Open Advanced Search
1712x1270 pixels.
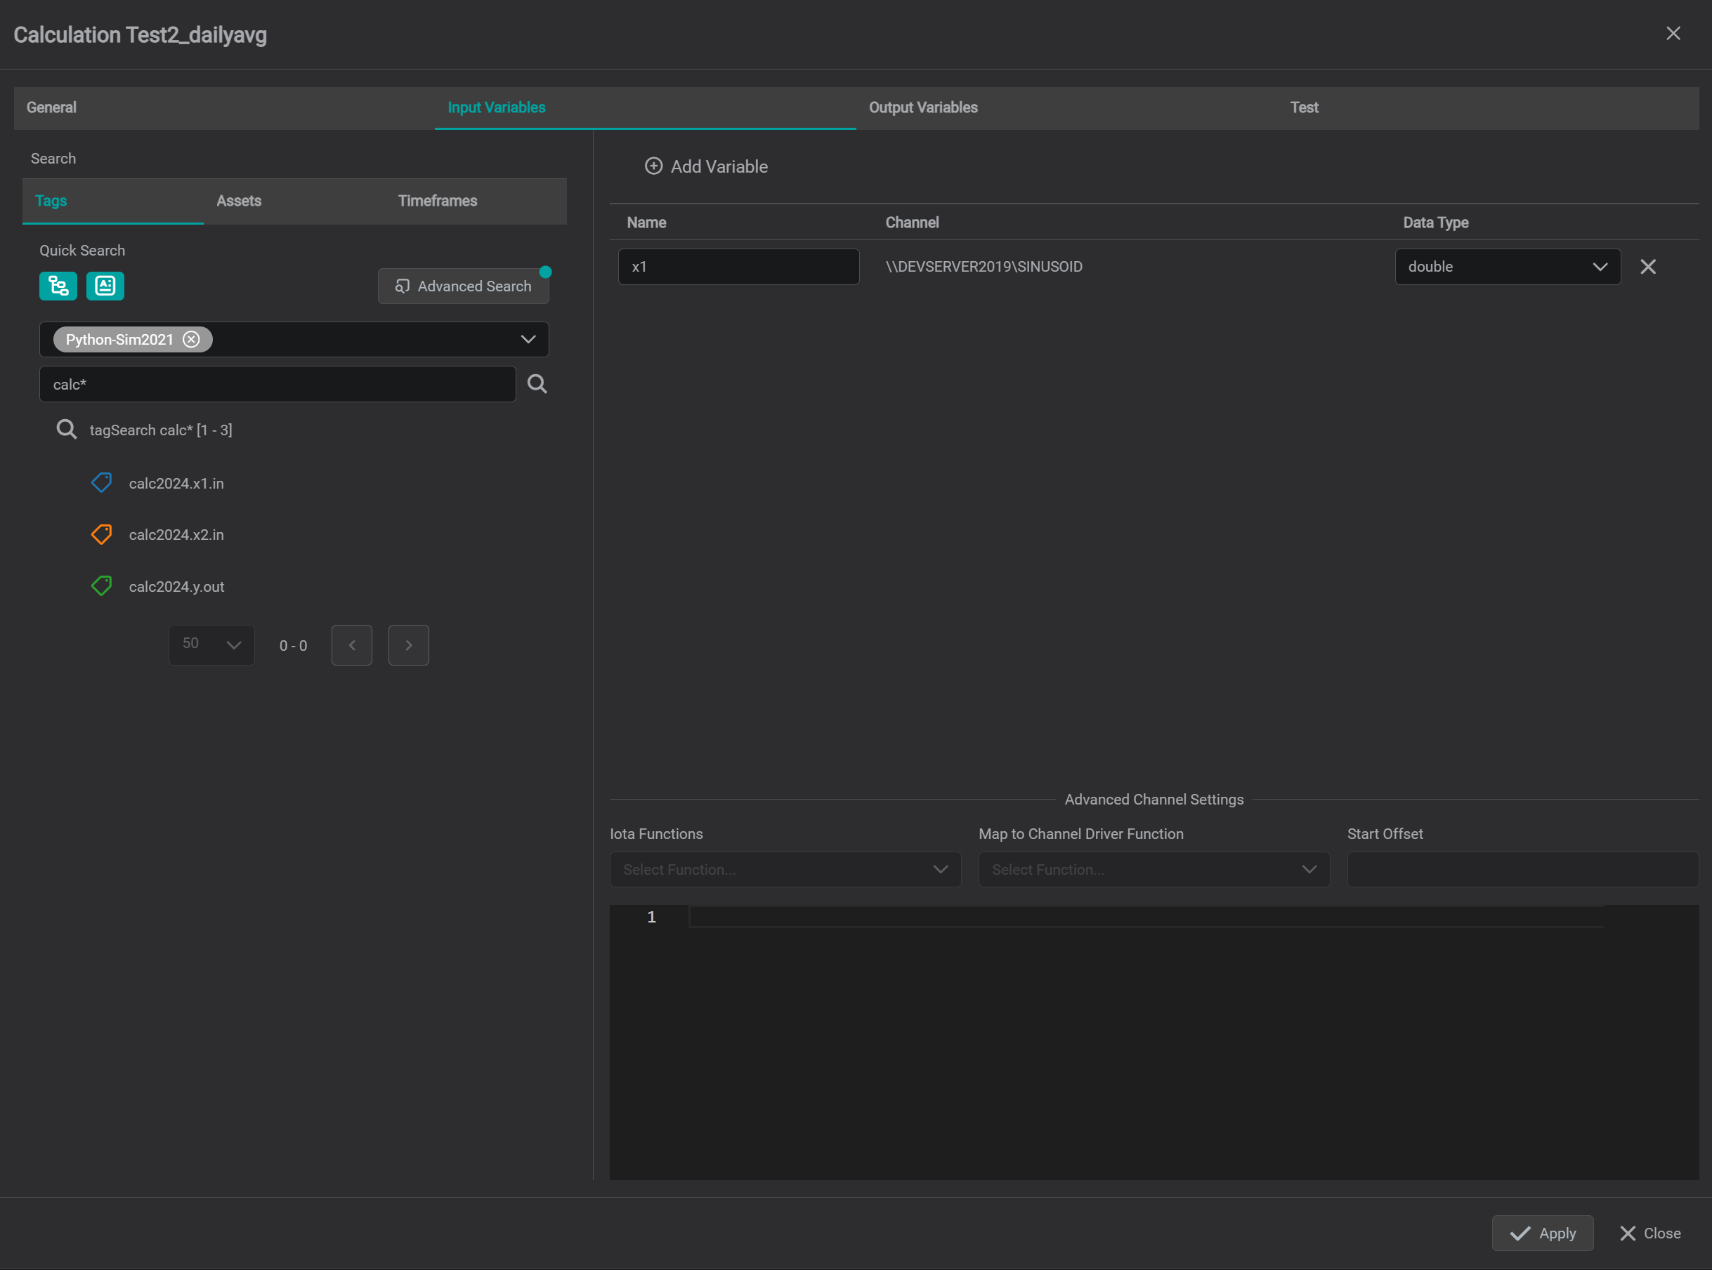click(x=463, y=286)
